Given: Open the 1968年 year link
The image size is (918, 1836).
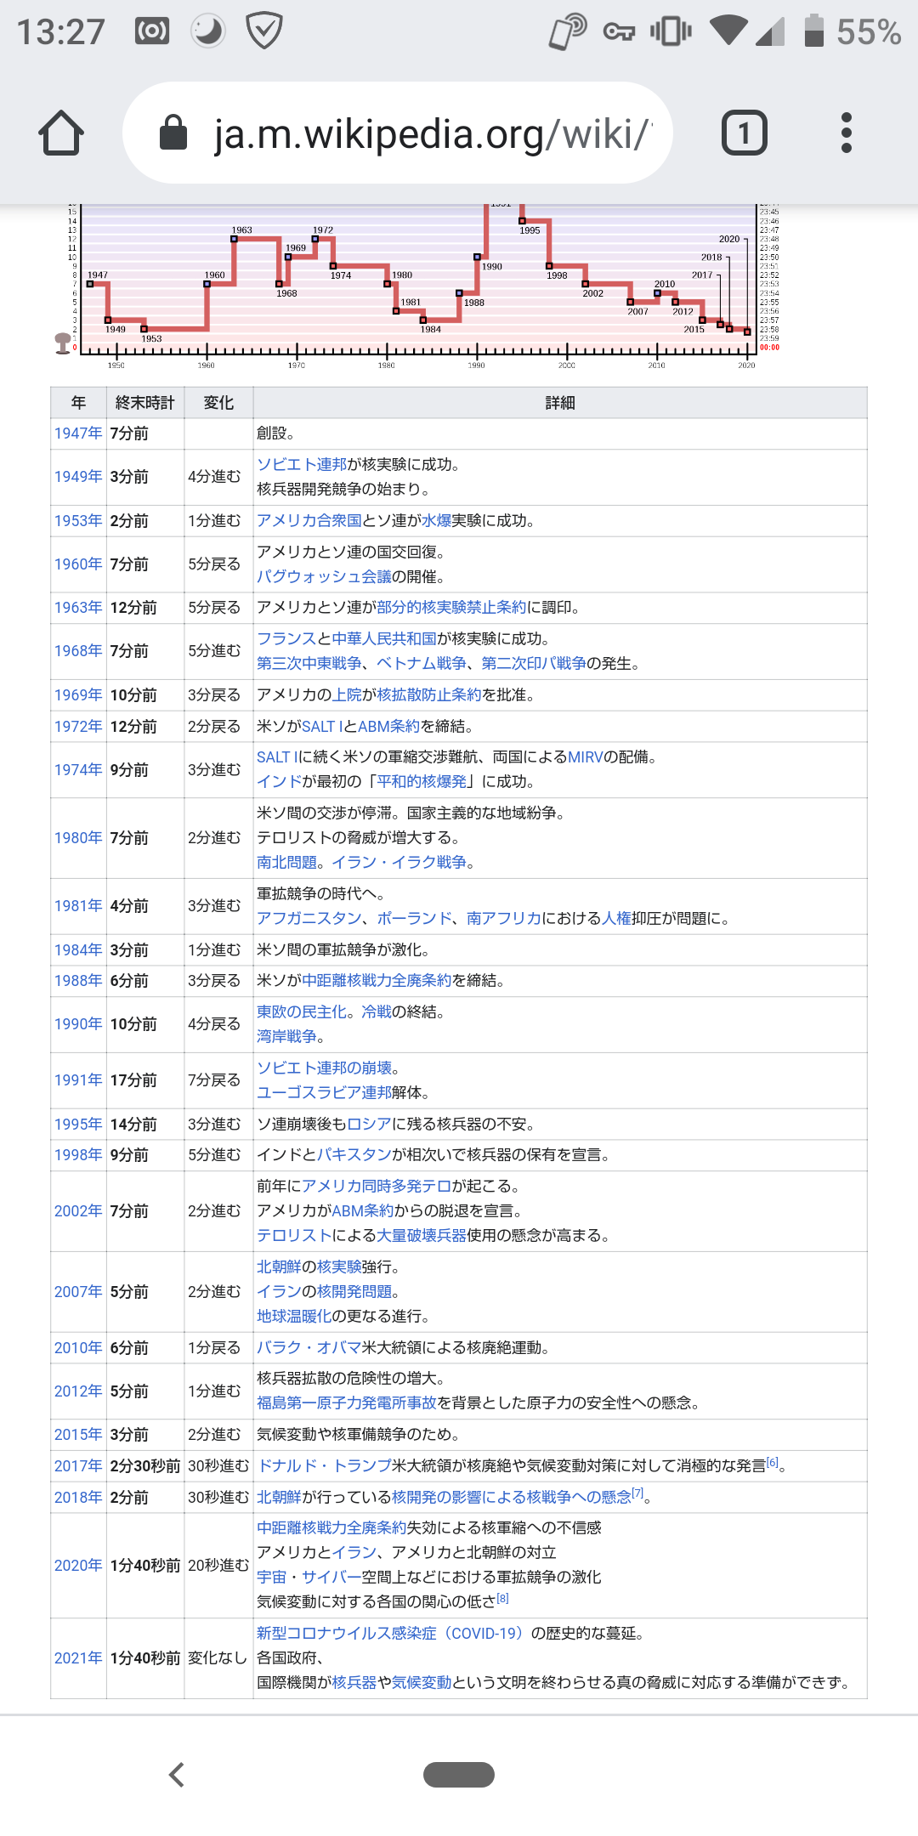Looking at the screenshot, I should click(x=78, y=651).
